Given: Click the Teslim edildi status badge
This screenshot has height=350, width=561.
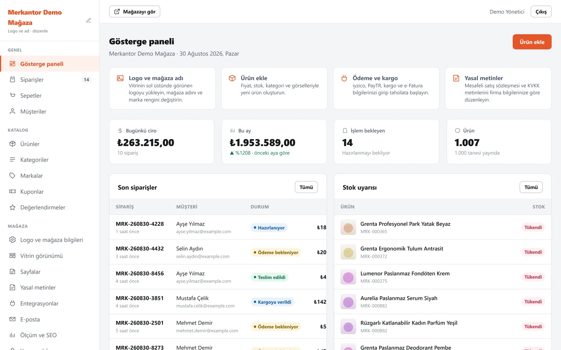Looking at the screenshot, I should pos(269,277).
